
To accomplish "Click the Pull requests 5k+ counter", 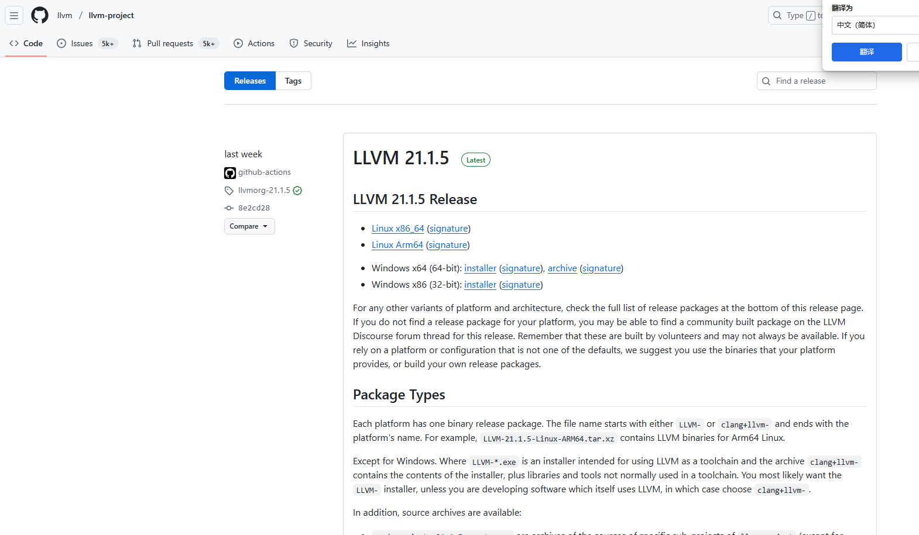I will pyautogui.click(x=209, y=43).
